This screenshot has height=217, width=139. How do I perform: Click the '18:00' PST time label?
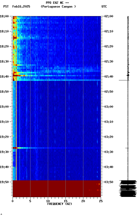(4, 16)
